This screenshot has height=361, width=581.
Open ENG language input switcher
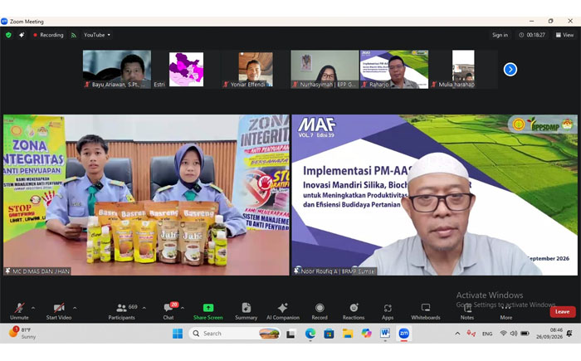point(487,334)
